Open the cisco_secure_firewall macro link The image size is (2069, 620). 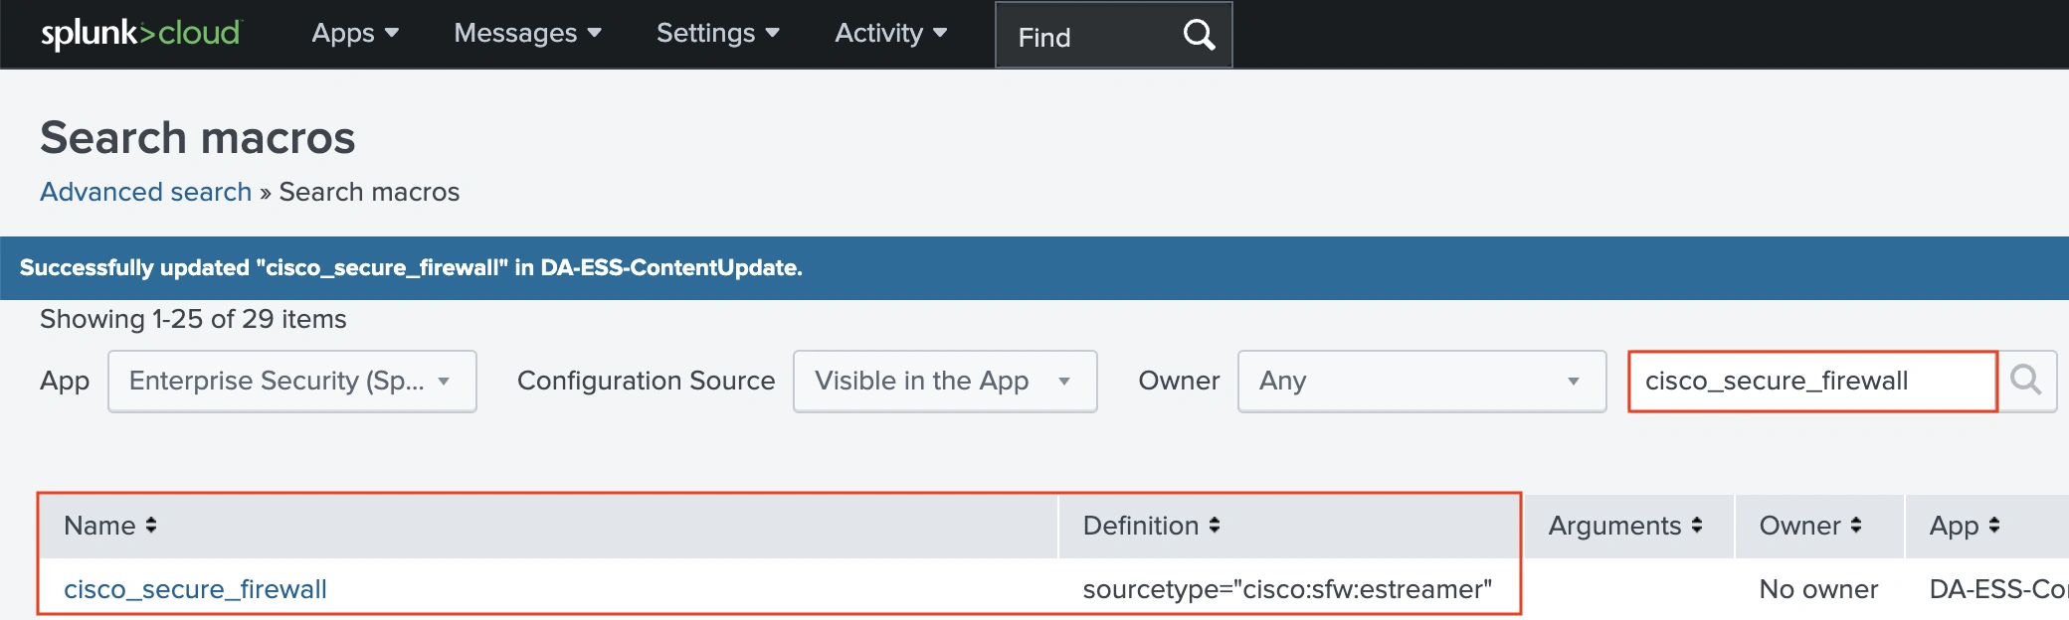[x=195, y=589]
